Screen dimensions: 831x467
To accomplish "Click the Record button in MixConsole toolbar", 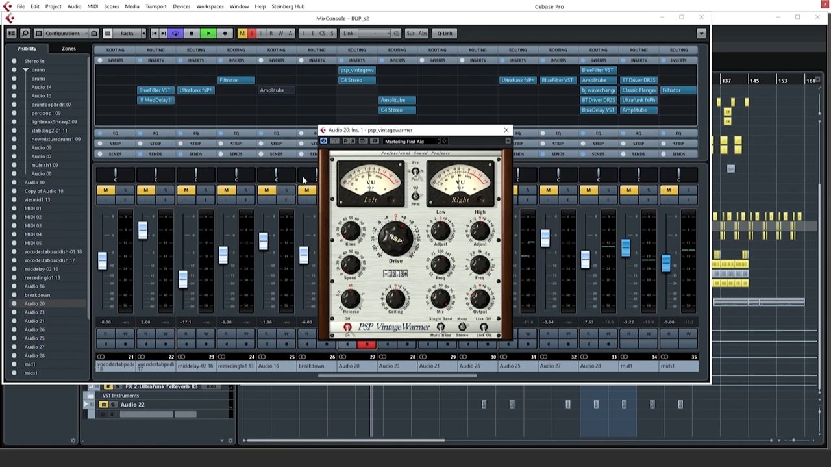I will [x=225, y=33].
